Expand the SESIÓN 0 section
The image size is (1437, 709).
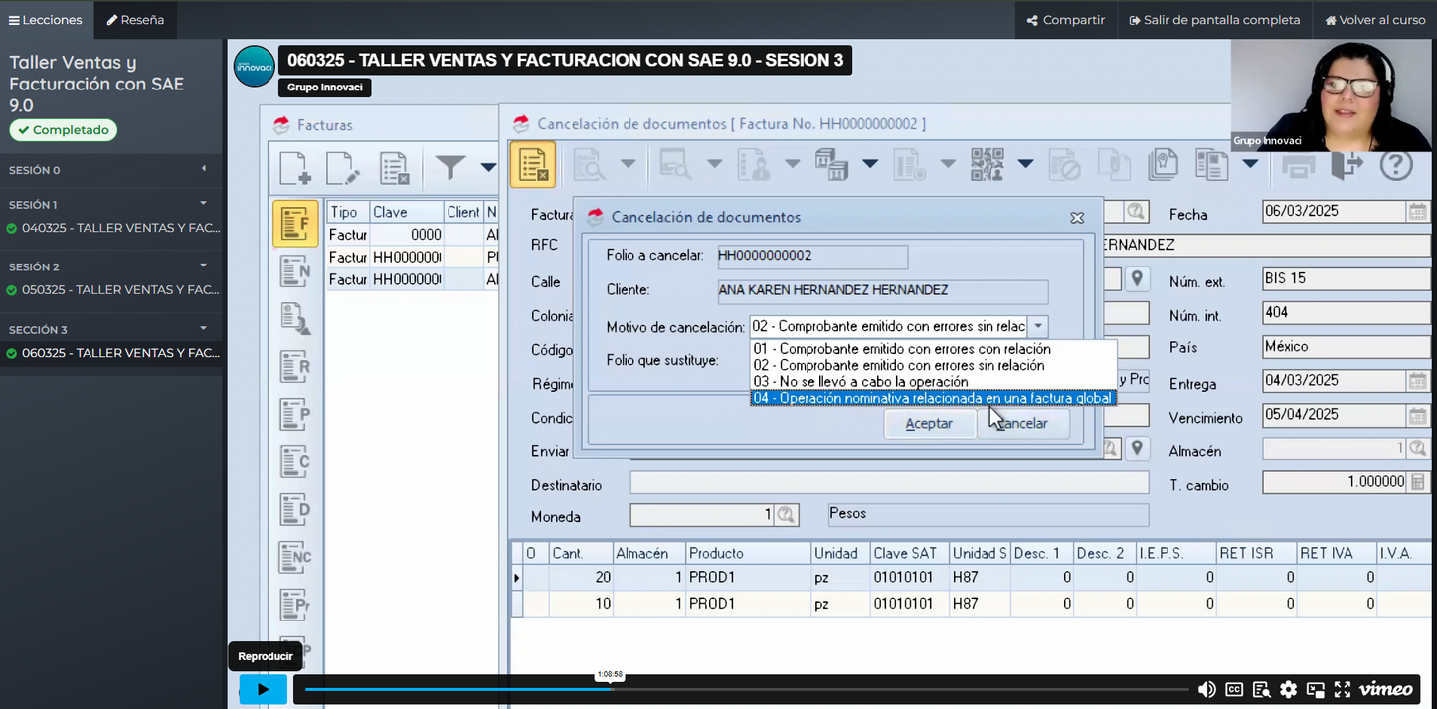203,169
